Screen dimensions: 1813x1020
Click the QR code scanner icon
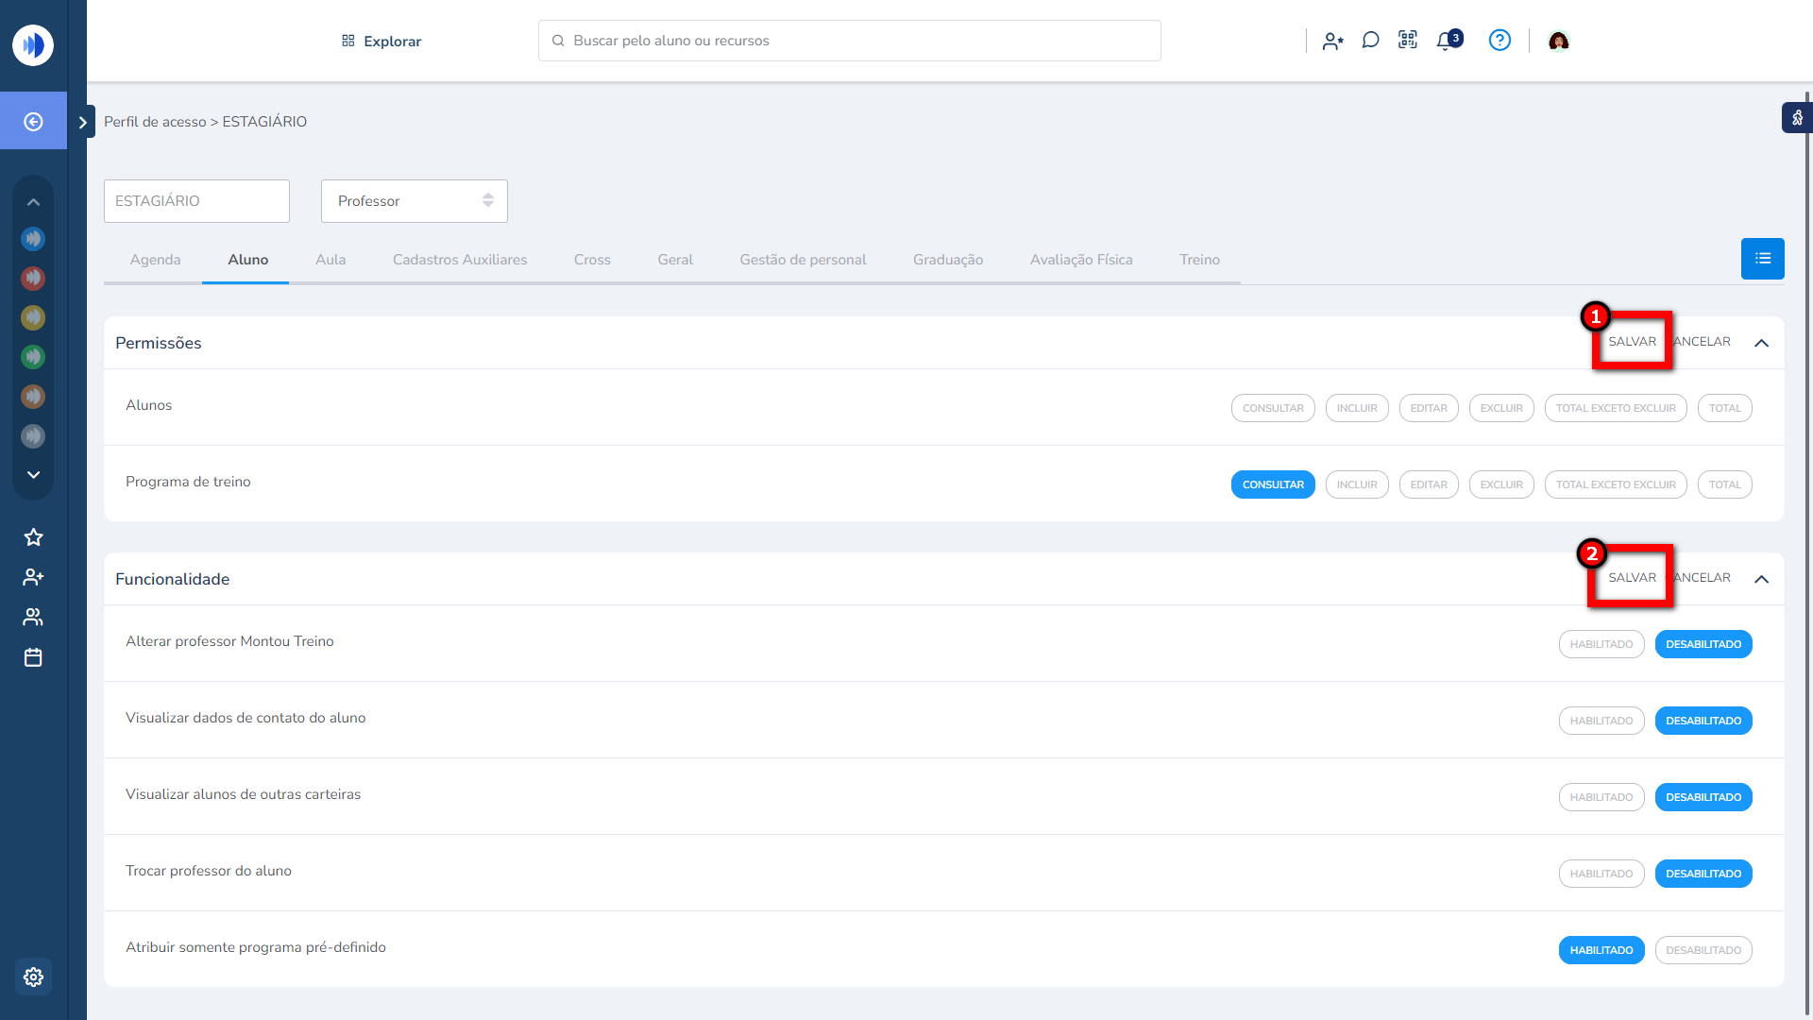point(1408,41)
